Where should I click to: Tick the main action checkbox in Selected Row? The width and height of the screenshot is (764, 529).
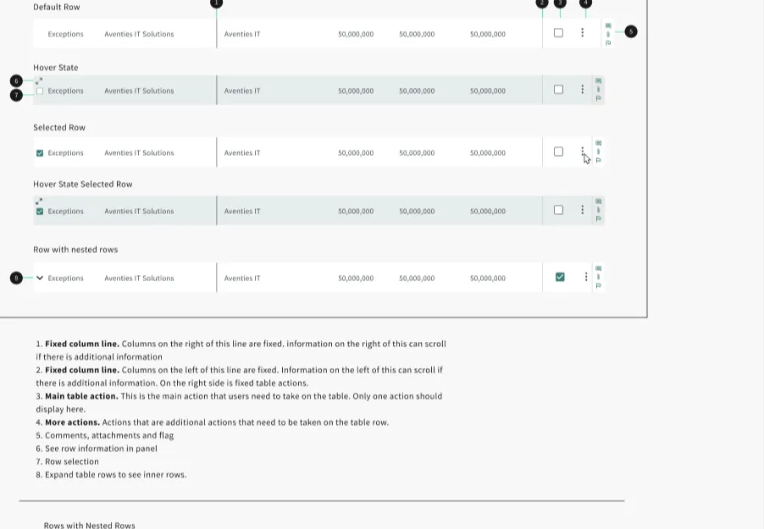[558, 152]
